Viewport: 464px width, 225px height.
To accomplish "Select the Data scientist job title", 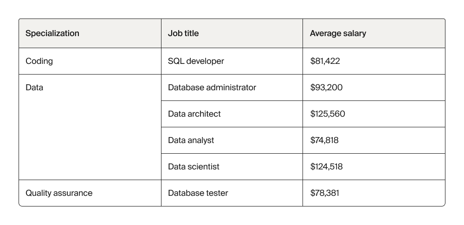I will pos(193,167).
